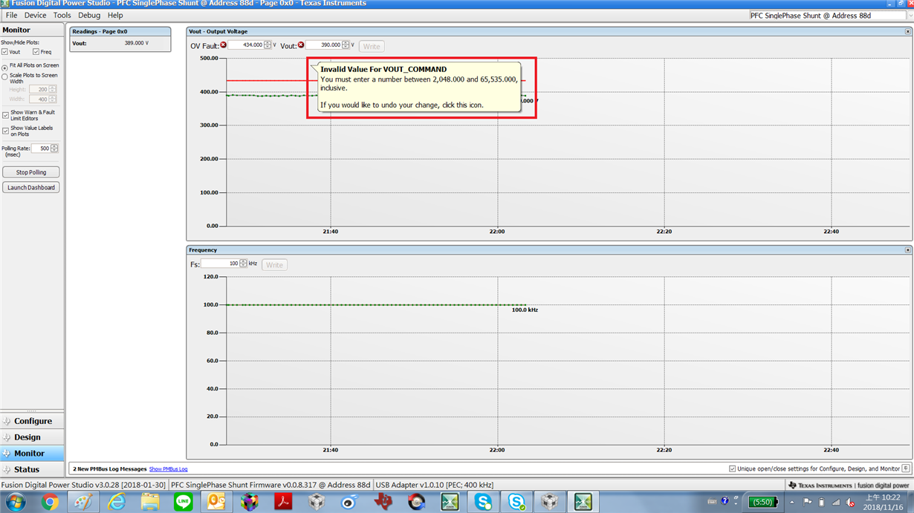Click the blue help icon in system tray
The width and height of the screenshot is (914, 513).
(725, 502)
